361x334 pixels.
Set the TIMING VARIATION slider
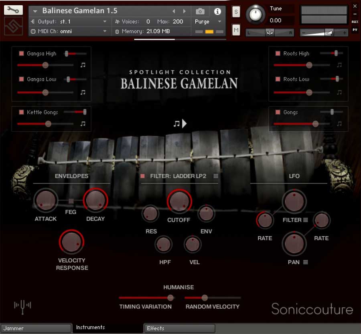pyautogui.click(x=147, y=298)
